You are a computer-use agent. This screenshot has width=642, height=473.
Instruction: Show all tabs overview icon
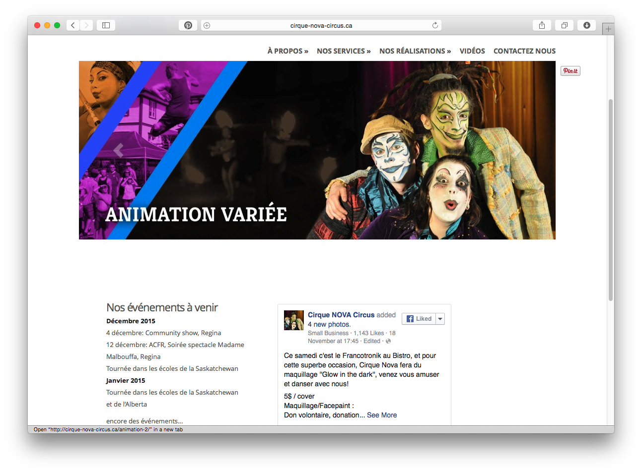[x=565, y=25]
